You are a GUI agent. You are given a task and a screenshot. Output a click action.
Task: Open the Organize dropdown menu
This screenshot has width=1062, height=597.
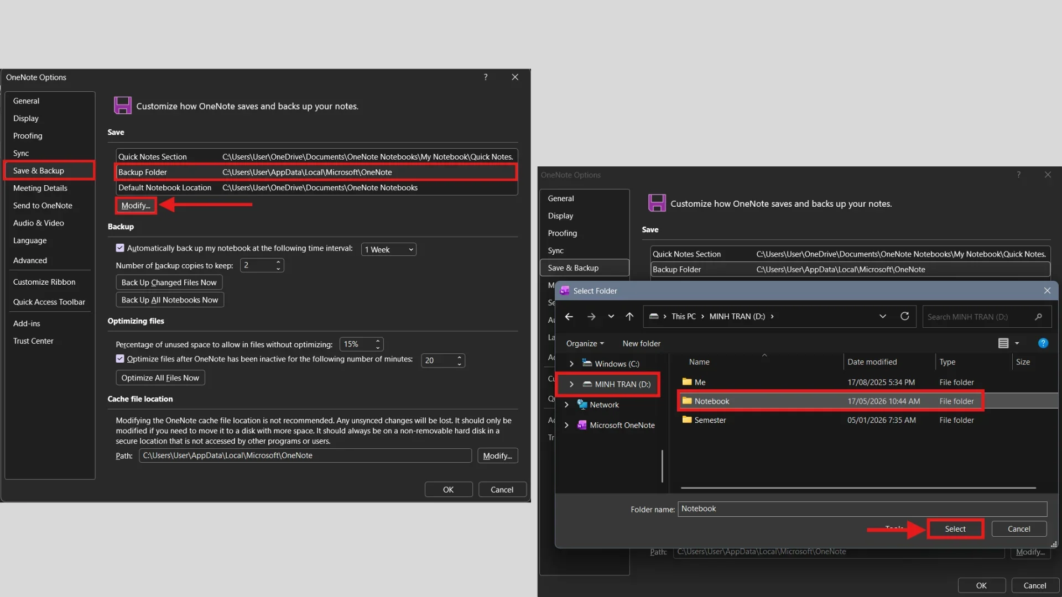[585, 343]
